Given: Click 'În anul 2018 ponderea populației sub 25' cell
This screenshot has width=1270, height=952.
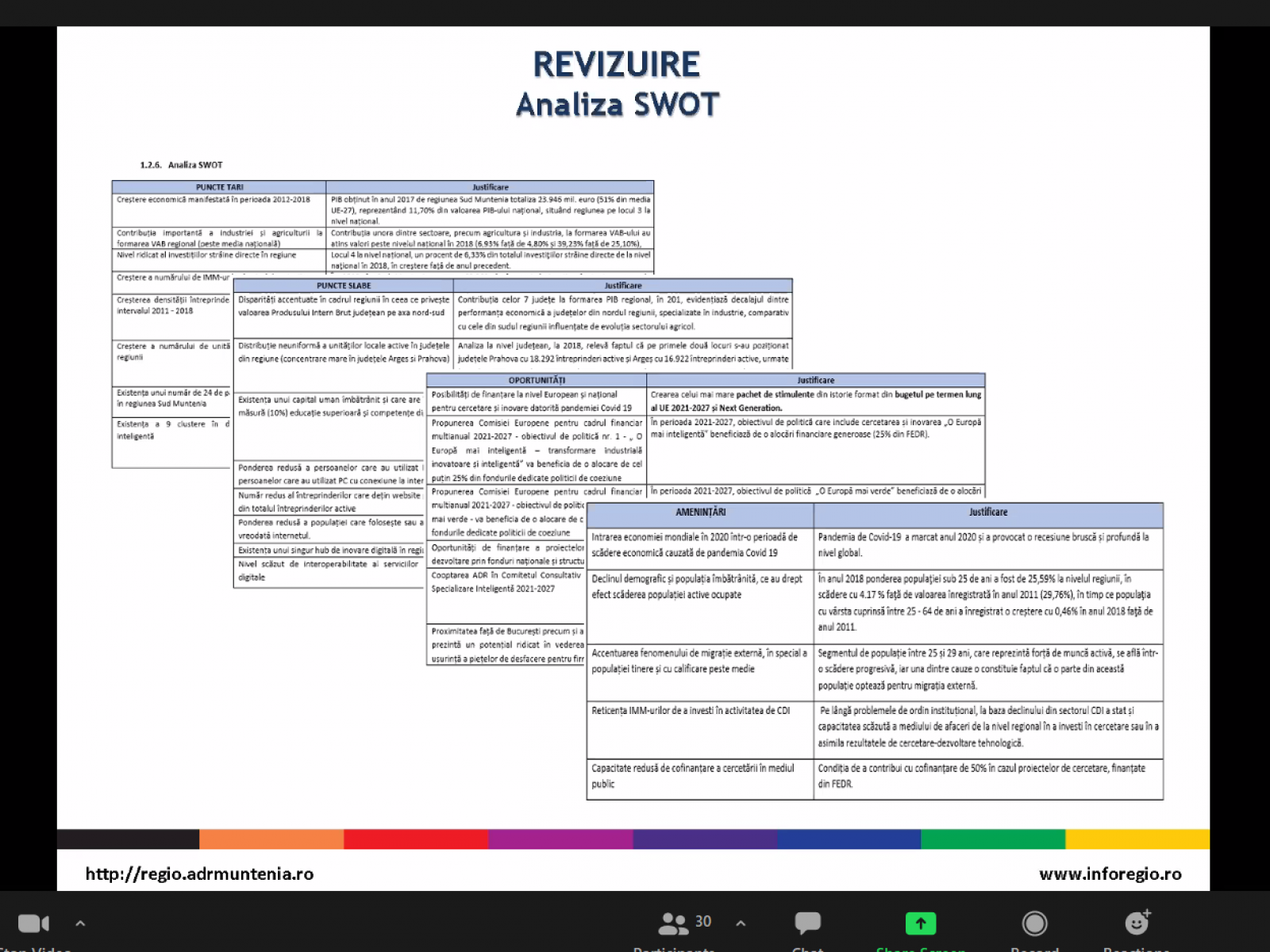Looking at the screenshot, I should (x=988, y=607).
